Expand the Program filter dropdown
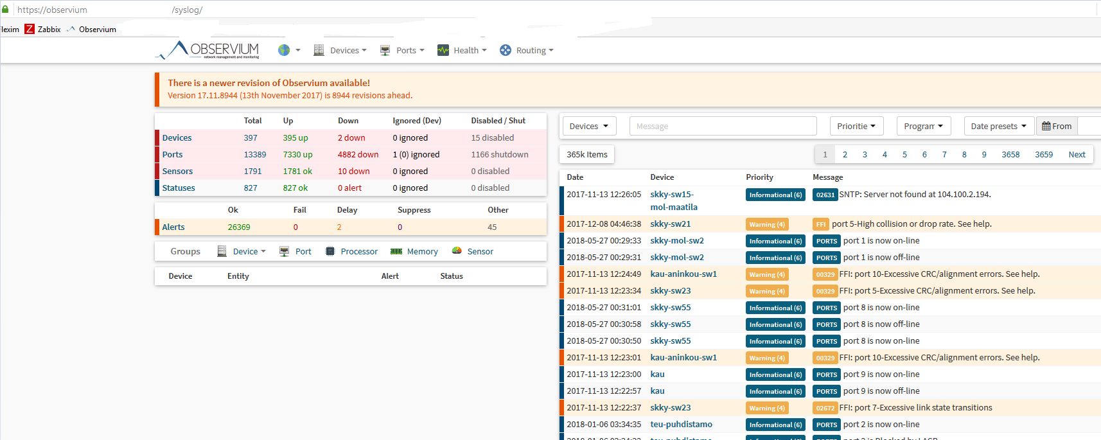 click(924, 126)
